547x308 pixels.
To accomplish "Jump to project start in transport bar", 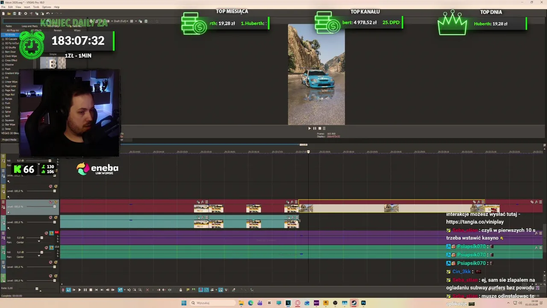I will click(96, 290).
